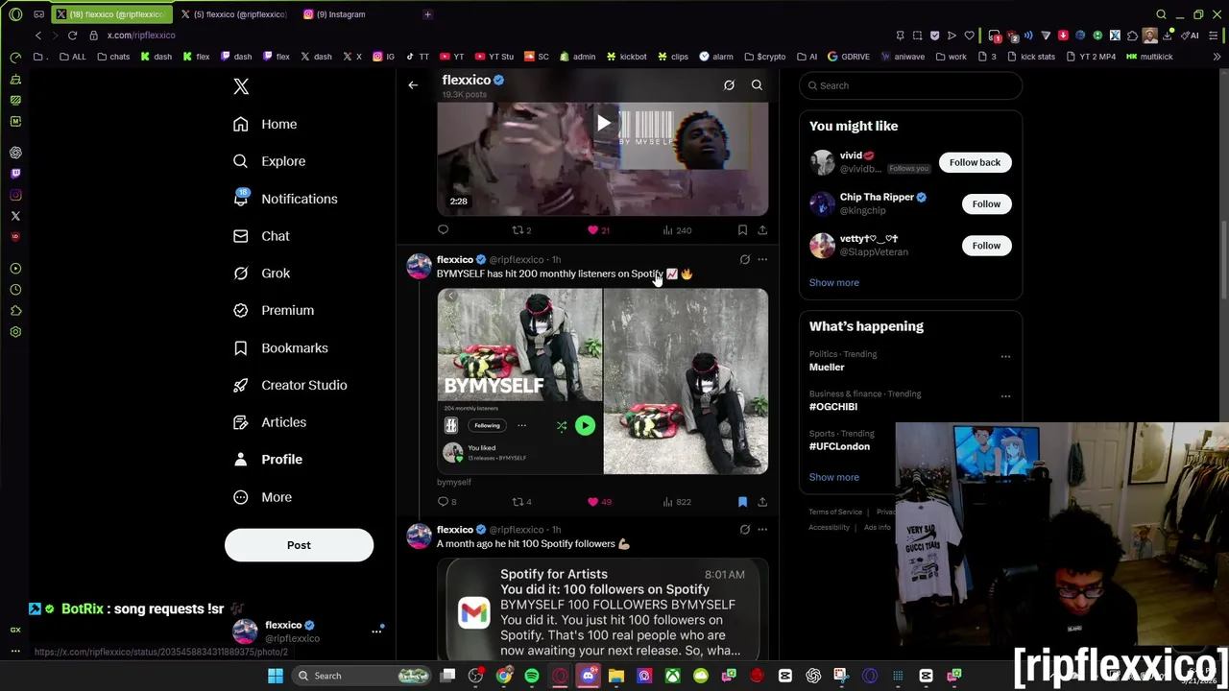The image size is (1229, 691).
Task: Open more options on 200 monthly listeners post
Action: 762,259
